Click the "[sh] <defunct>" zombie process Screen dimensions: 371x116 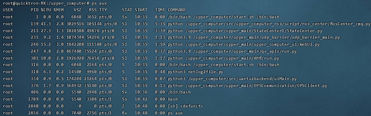(x=185, y=106)
